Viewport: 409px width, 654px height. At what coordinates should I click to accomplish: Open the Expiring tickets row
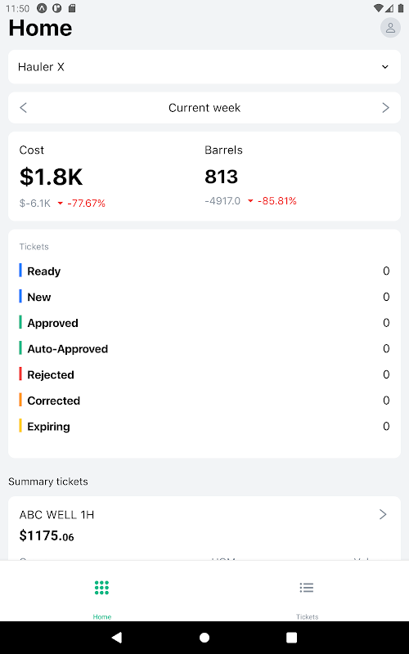click(204, 426)
